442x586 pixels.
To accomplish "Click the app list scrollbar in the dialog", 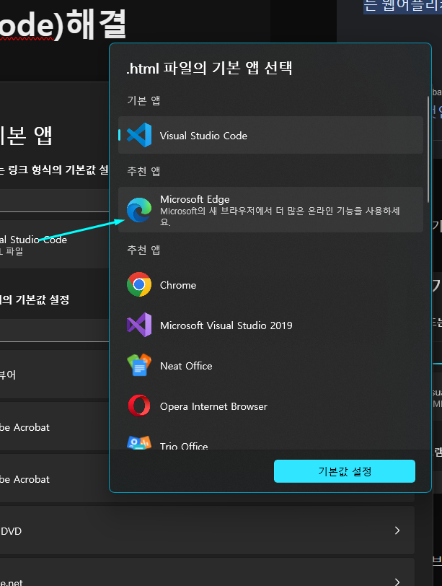I will (428, 149).
